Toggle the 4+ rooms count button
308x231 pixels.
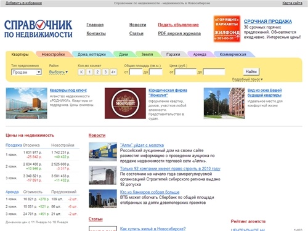(x=113, y=72)
